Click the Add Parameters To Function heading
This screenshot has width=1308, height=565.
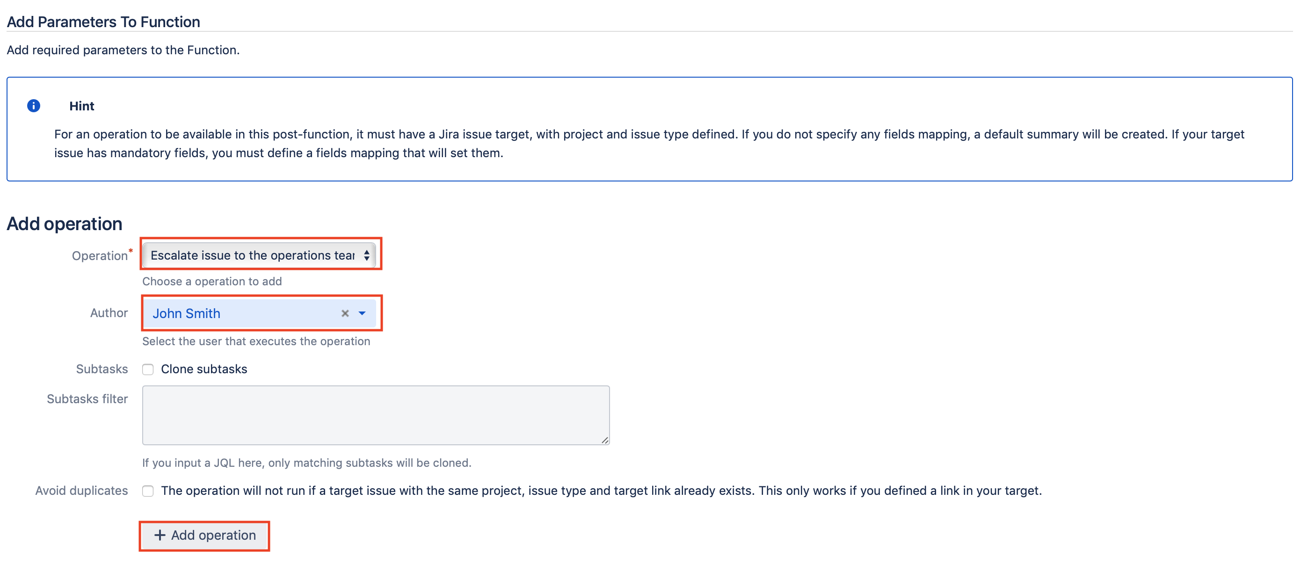[103, 22]
